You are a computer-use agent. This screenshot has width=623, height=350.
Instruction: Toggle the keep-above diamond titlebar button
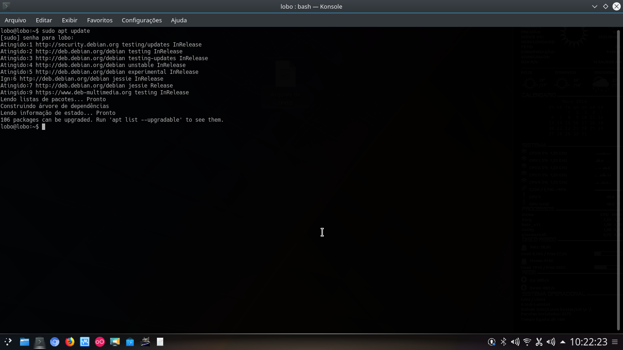pos(605,6)
